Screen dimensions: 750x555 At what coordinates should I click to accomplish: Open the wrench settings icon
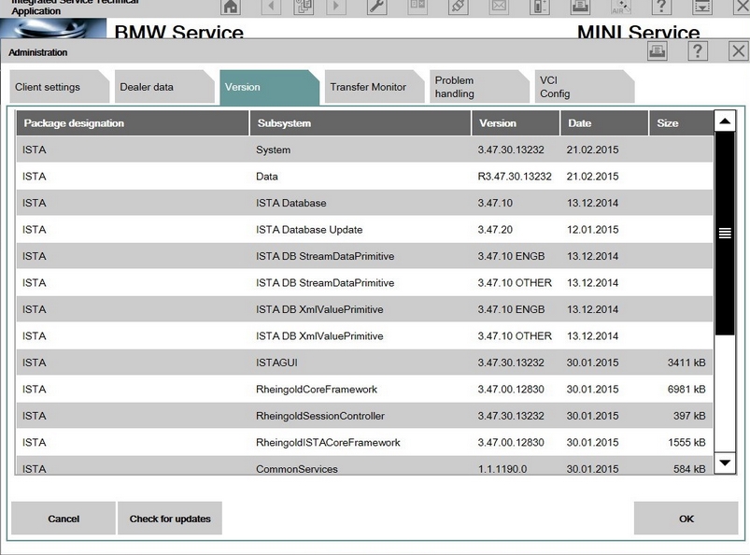[376, 7]
